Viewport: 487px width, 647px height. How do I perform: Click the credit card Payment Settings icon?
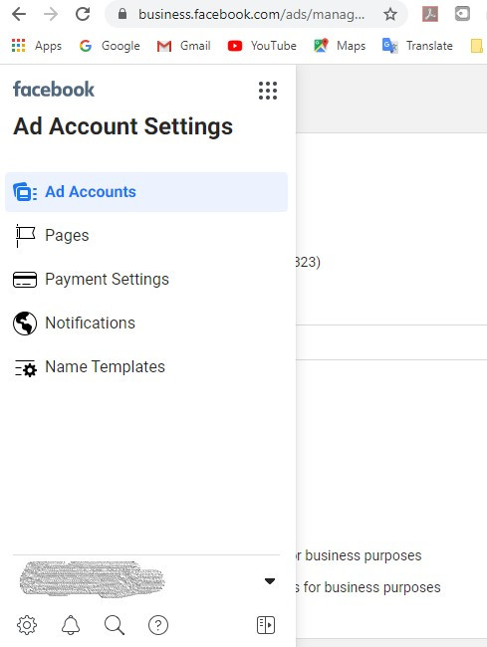pyautogui.click(x=25, y=280)
